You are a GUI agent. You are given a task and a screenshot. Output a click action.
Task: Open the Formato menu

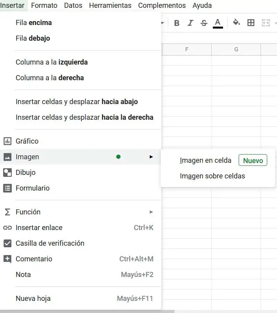[44, 5]
